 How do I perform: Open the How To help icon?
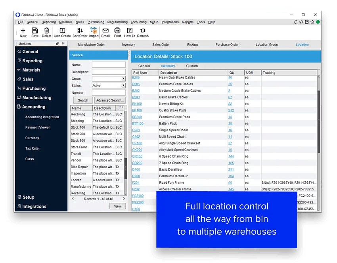coord(129,32)
